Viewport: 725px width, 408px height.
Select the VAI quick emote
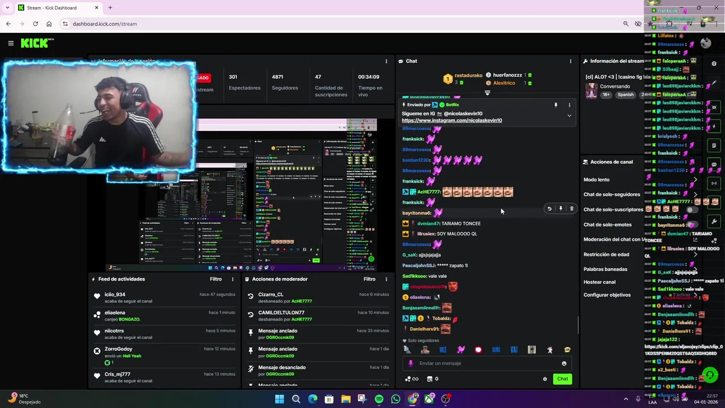(x=514, y=350)
